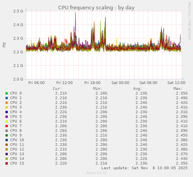Click the CPU 5 purple legend swatch
This screenshot has height=177, width=193.
tap(7, 117)
